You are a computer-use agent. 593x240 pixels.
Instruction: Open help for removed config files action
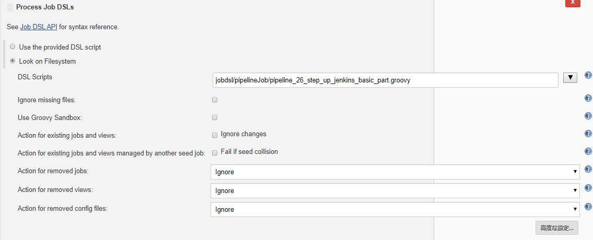click(x=588, y=207)
